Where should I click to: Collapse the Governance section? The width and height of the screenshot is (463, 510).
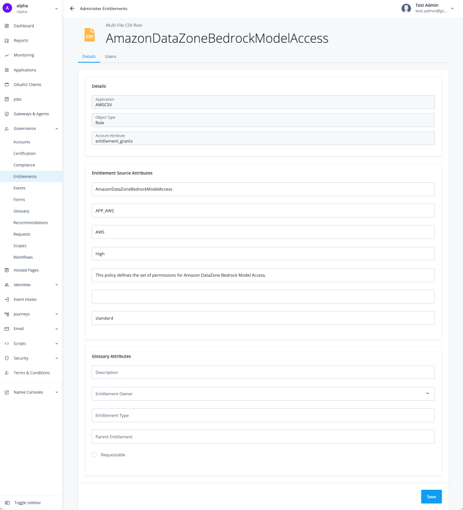point(57,129)
